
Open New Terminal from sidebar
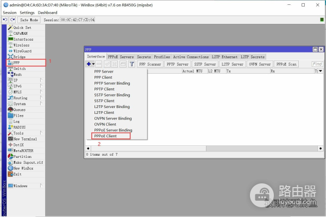point(25,139)
